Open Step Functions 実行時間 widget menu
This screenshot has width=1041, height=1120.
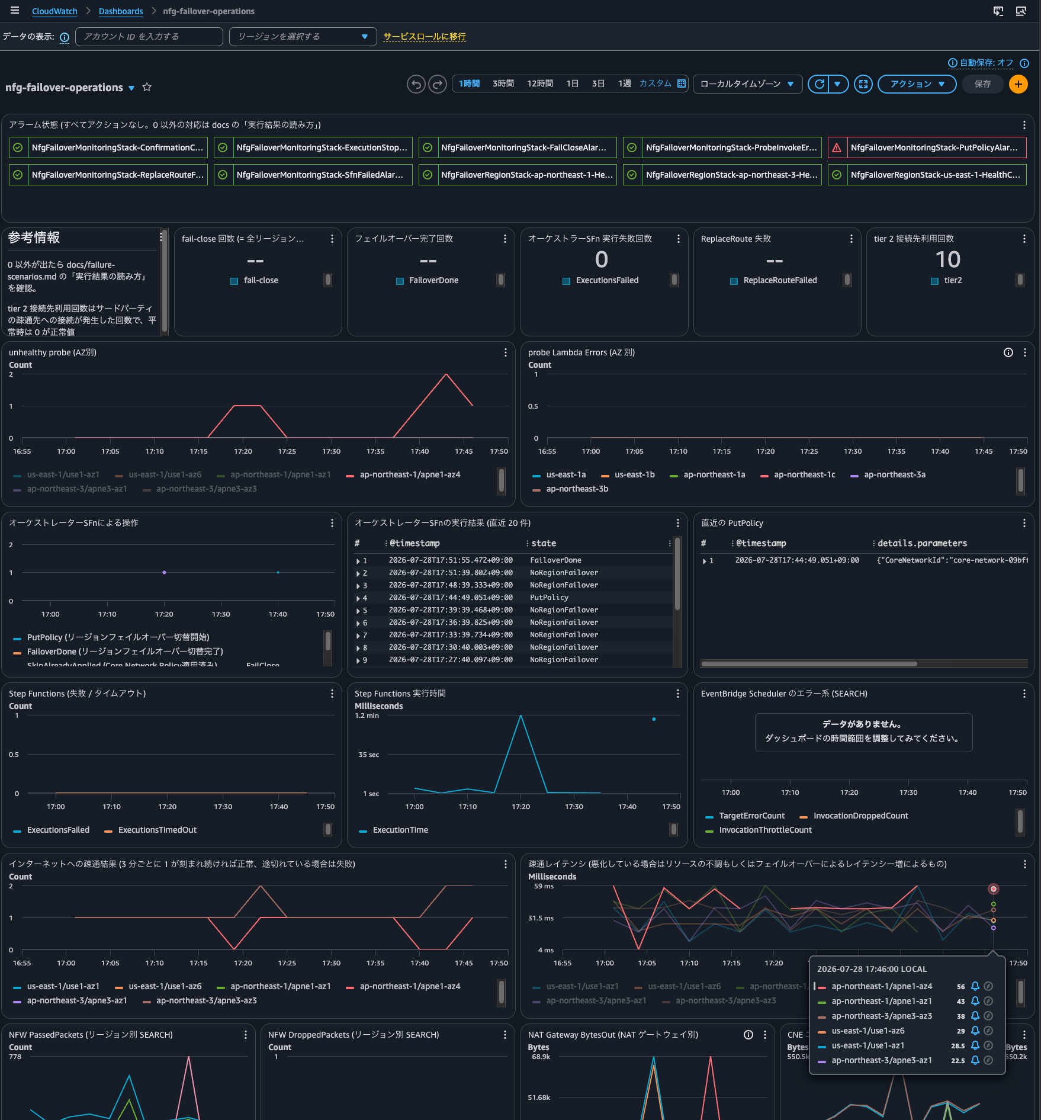point(678,694)
